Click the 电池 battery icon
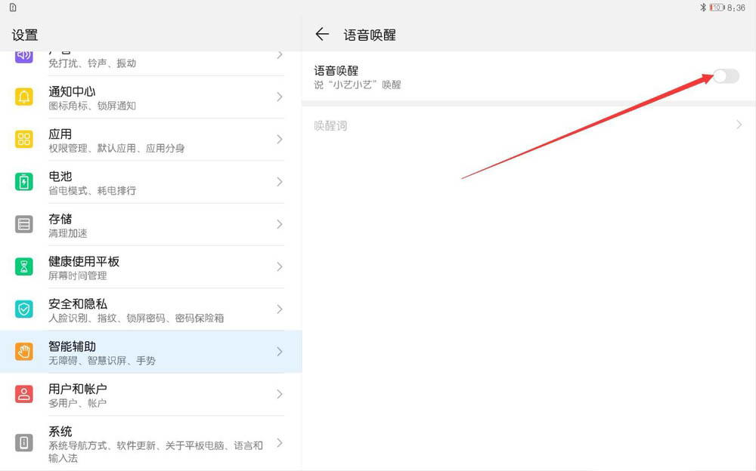Screen dimensions: 756x471 (x=23, y=182)
